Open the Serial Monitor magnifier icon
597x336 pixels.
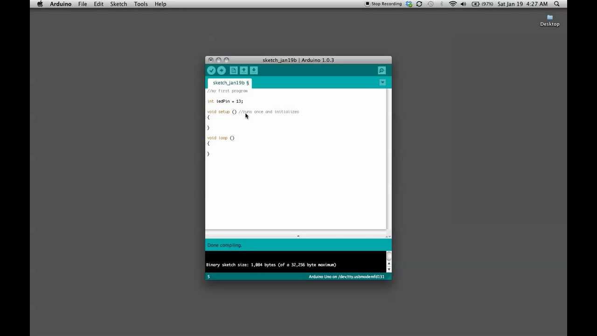coord(382,70)
